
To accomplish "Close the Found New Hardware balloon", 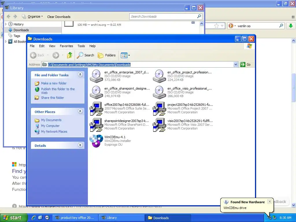I will (x=270, y=201).
